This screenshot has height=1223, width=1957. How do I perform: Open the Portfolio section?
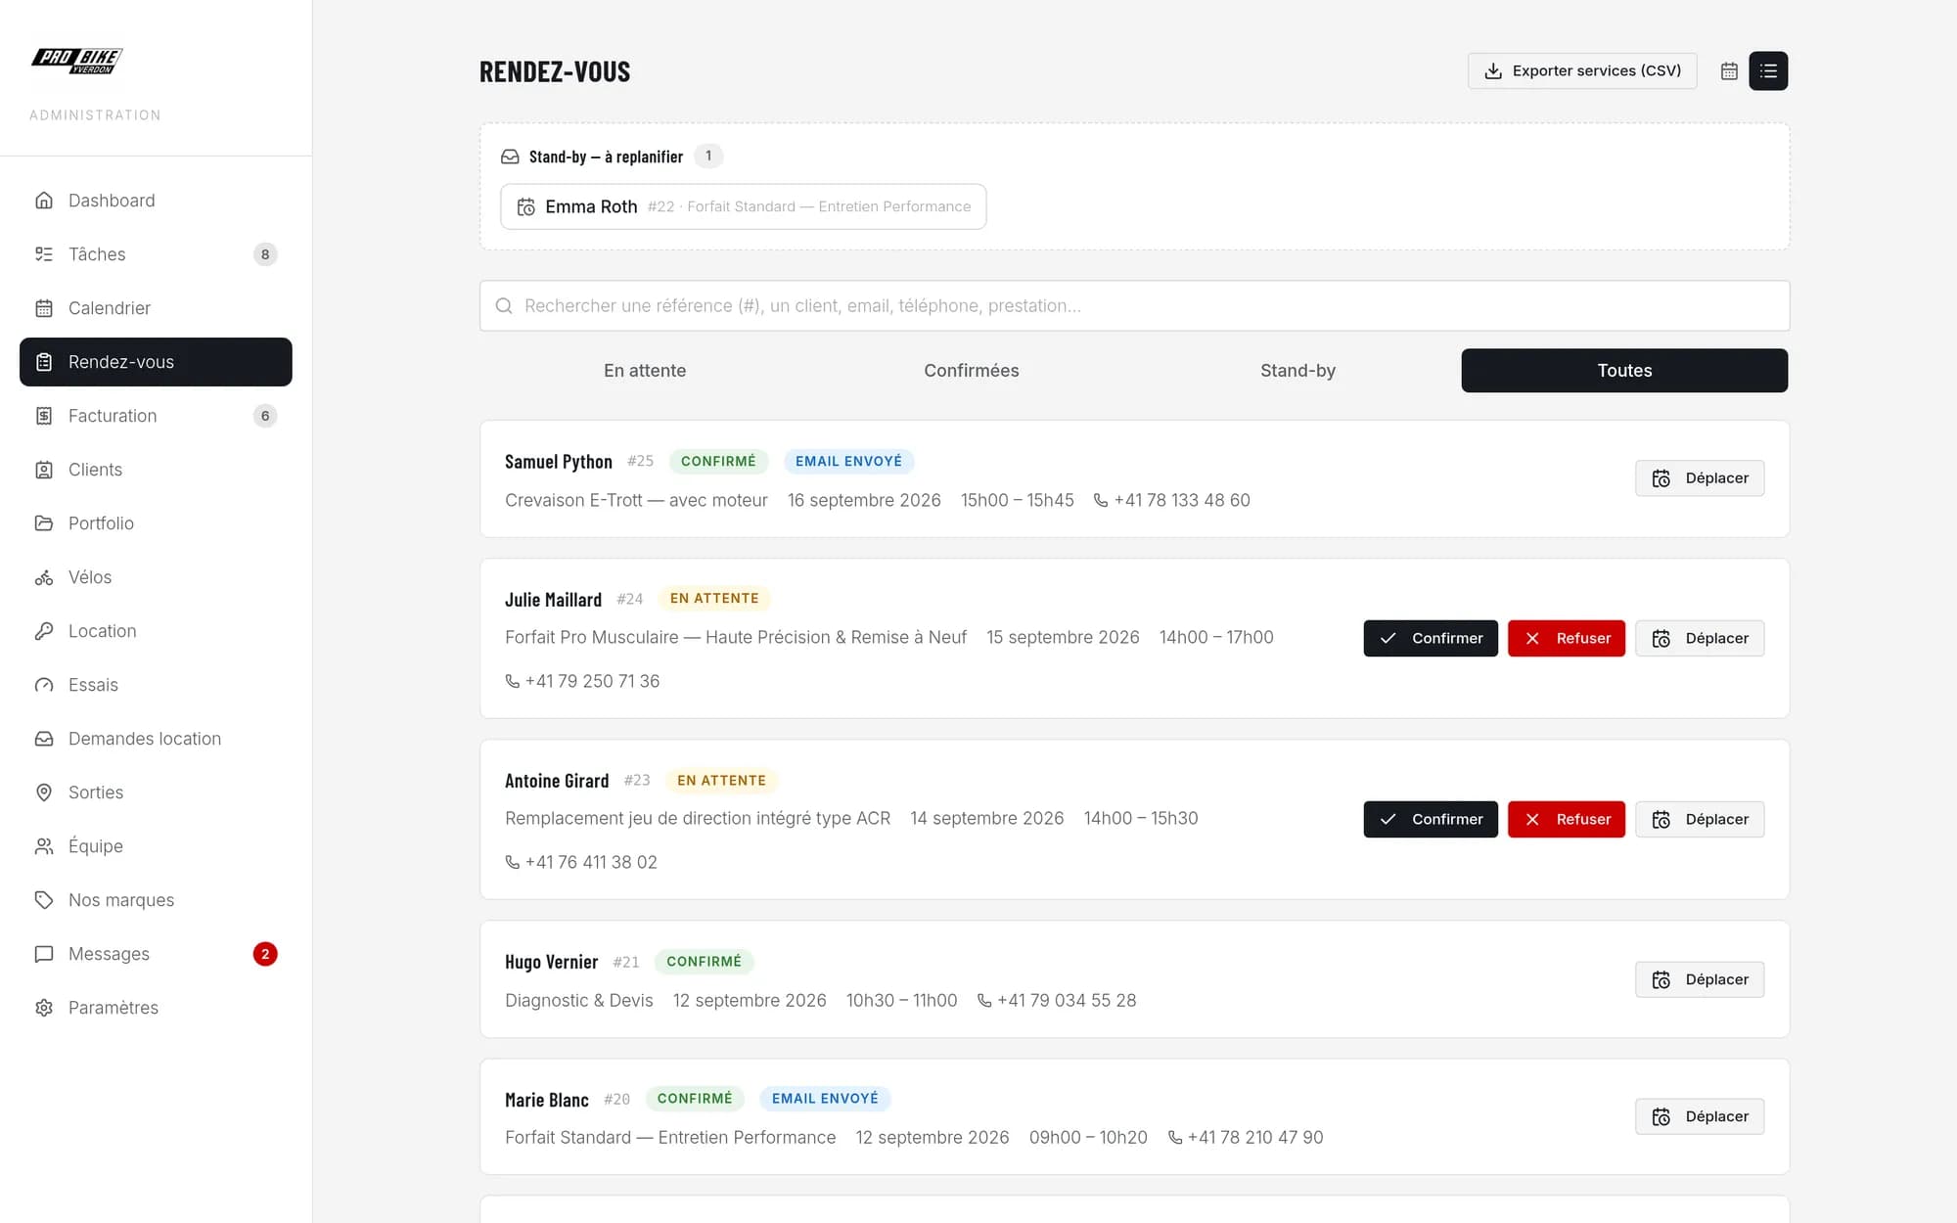(x=156, y=523)
